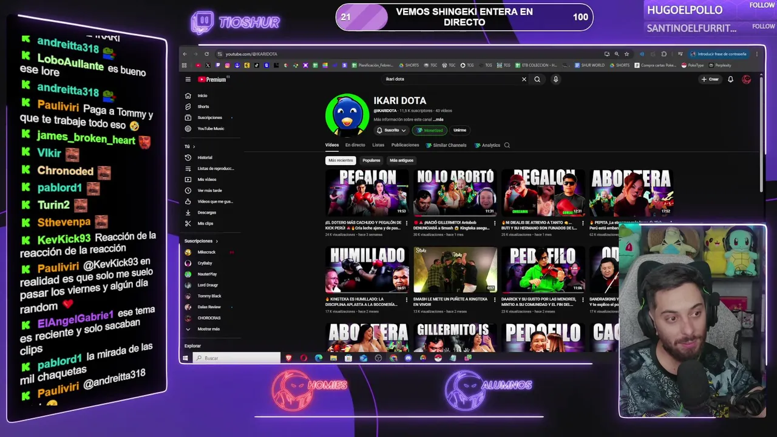Open the YouTube hamburger guide menu

tap(188, 80)
